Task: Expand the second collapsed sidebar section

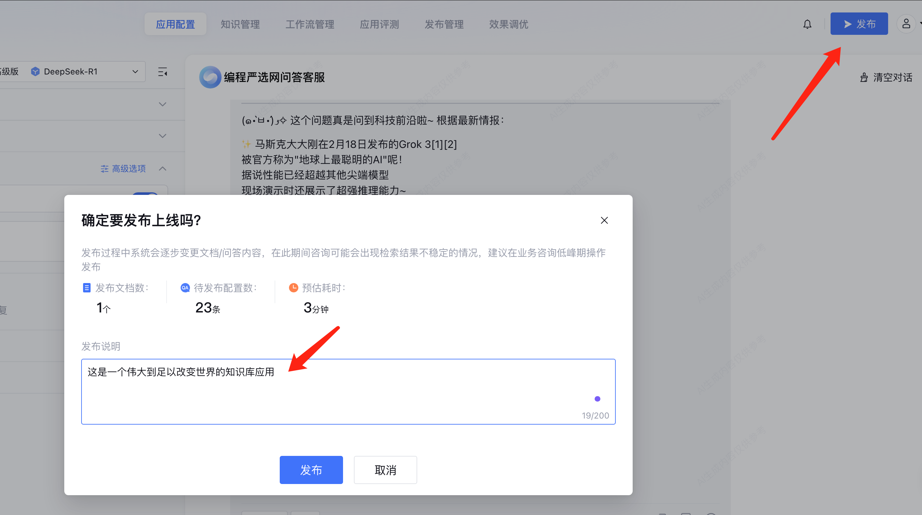Action: click(162, 136)
